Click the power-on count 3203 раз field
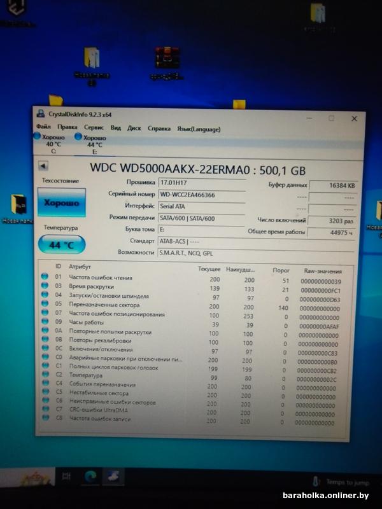Viewport: 382px width, 509px height. [x=332, y=221]
